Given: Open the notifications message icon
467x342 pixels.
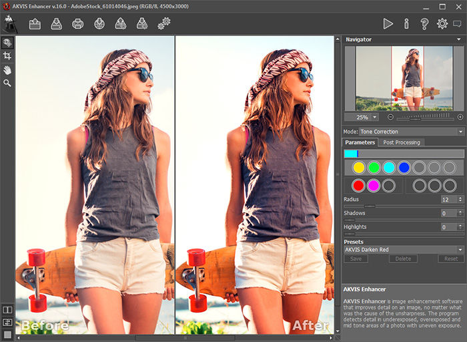Looking at the screenshot, I should click(x=457, y=23).
